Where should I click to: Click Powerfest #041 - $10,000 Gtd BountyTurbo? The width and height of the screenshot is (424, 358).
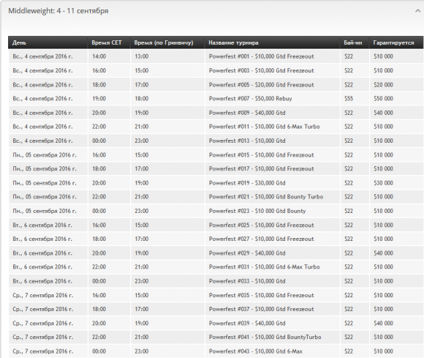[x=265, y=338]
